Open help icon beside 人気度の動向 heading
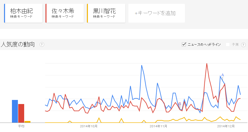 pos(42,45)
